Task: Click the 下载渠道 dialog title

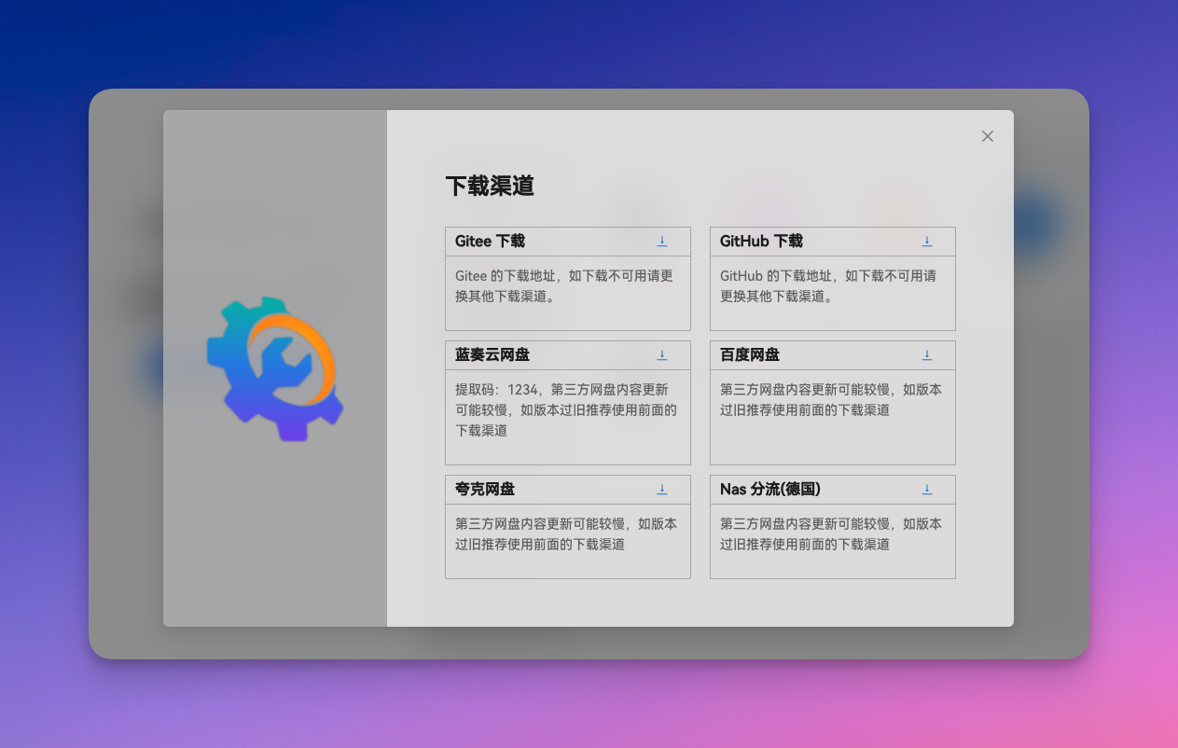Action: click(490, 185)
